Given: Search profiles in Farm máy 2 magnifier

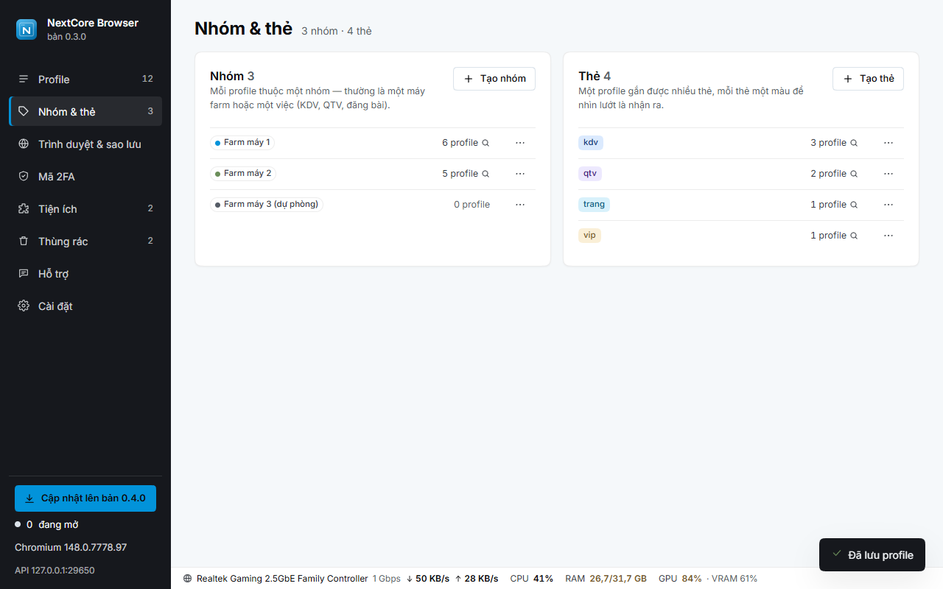Looking at the screenshot, I should click(485, 174).
